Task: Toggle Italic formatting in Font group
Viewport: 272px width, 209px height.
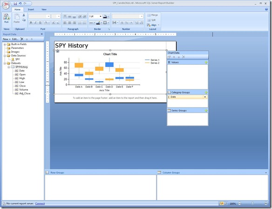Action: tap(35, 23)
